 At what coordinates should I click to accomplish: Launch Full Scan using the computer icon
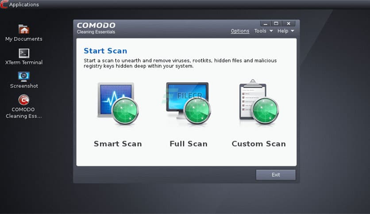(x=188, y=103)
